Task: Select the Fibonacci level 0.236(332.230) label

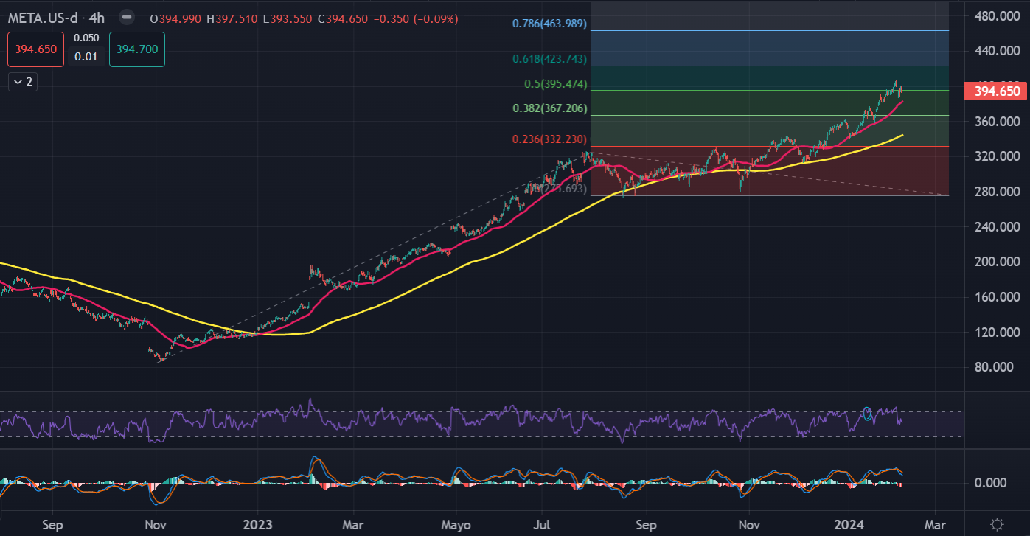Action: [x=550, y=139]
